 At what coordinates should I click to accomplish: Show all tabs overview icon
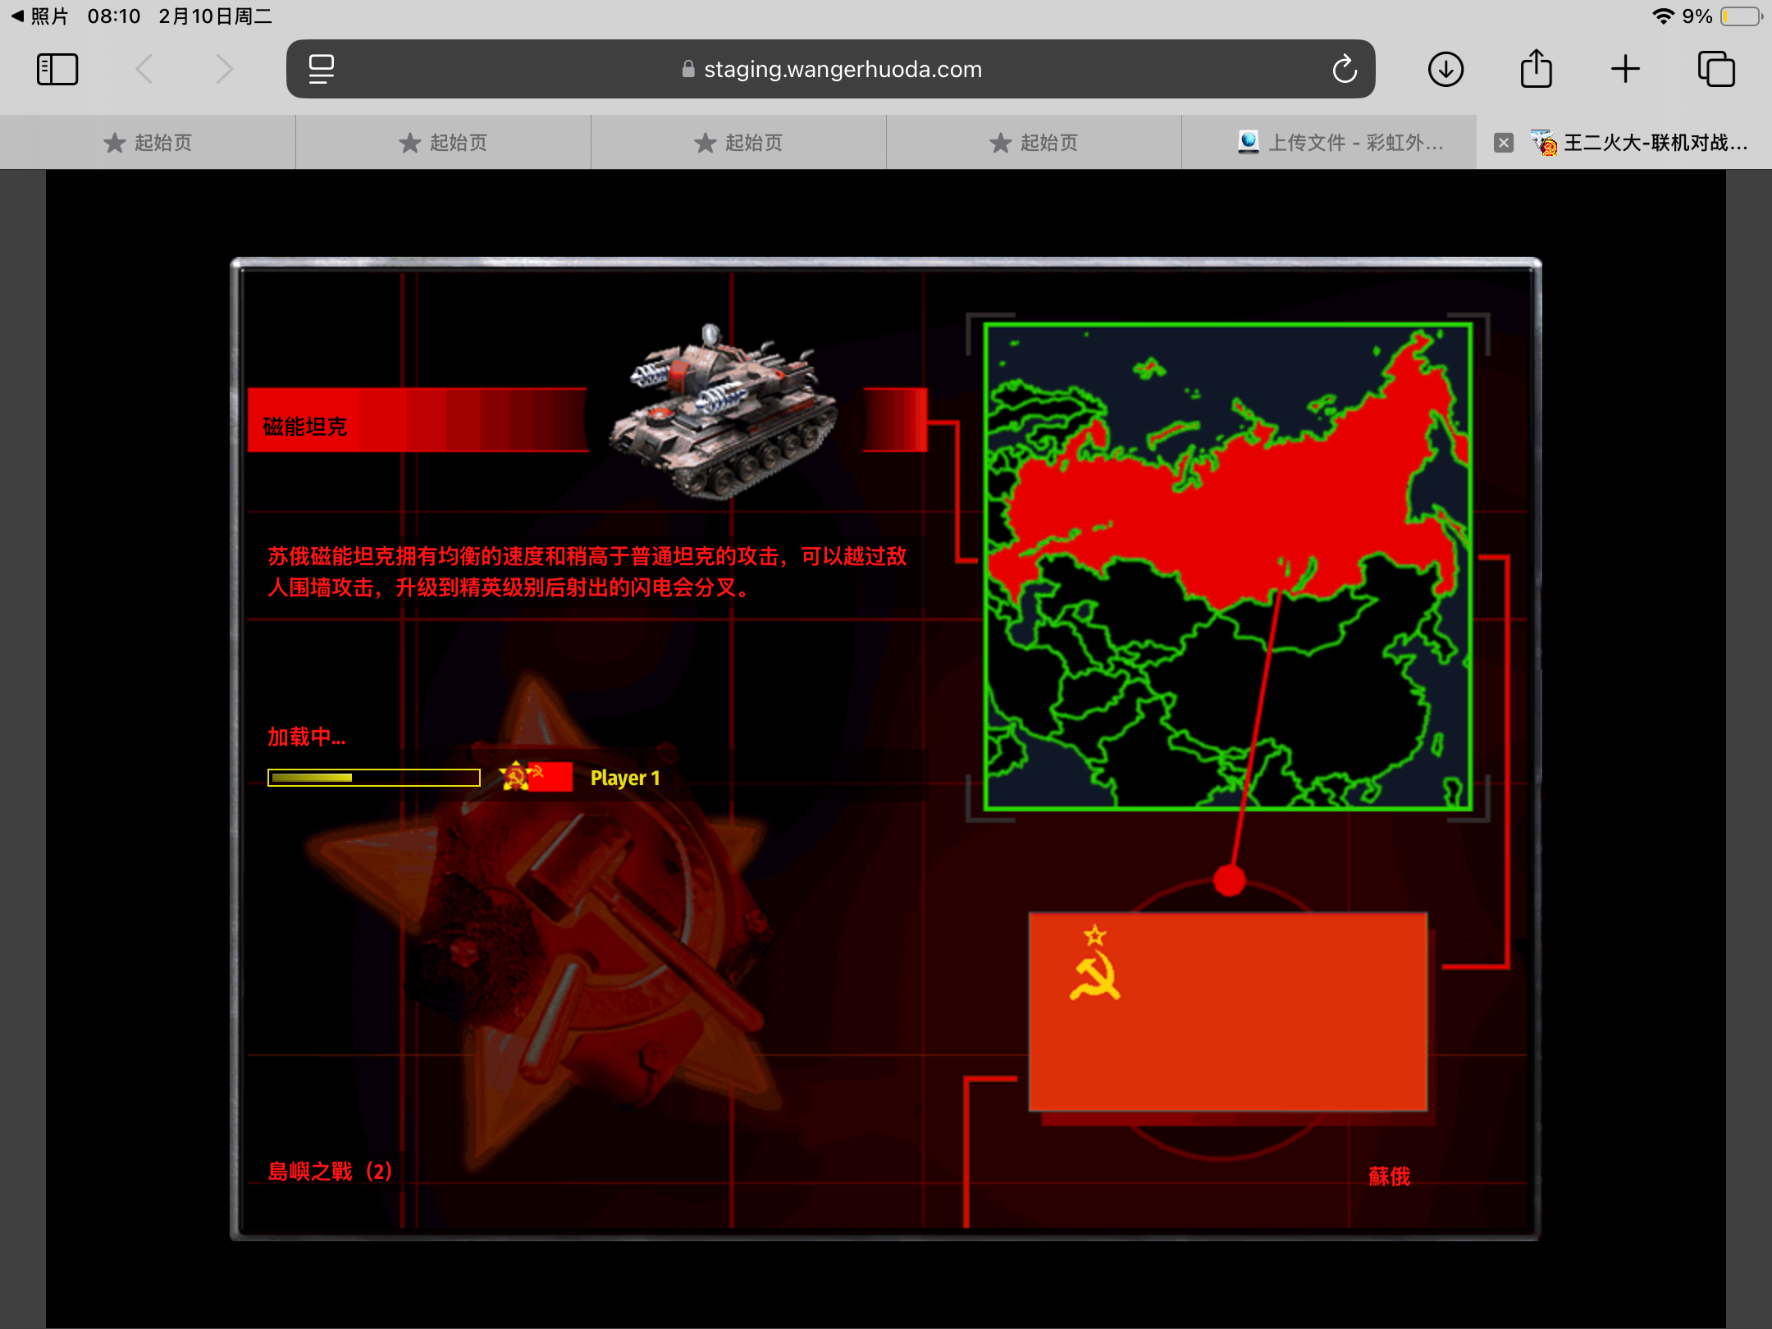point(1716,69)
